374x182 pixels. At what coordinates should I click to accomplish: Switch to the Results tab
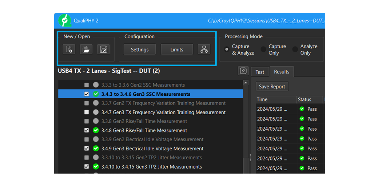pyautogui.click(x=282, y=72)
